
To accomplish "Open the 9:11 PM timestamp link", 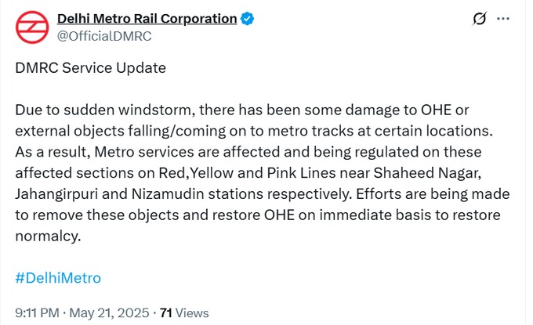I will coord(38,312).
